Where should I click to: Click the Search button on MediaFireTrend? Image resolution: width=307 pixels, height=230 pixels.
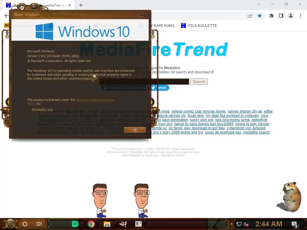pyautogui.click(x=199, y=81)
